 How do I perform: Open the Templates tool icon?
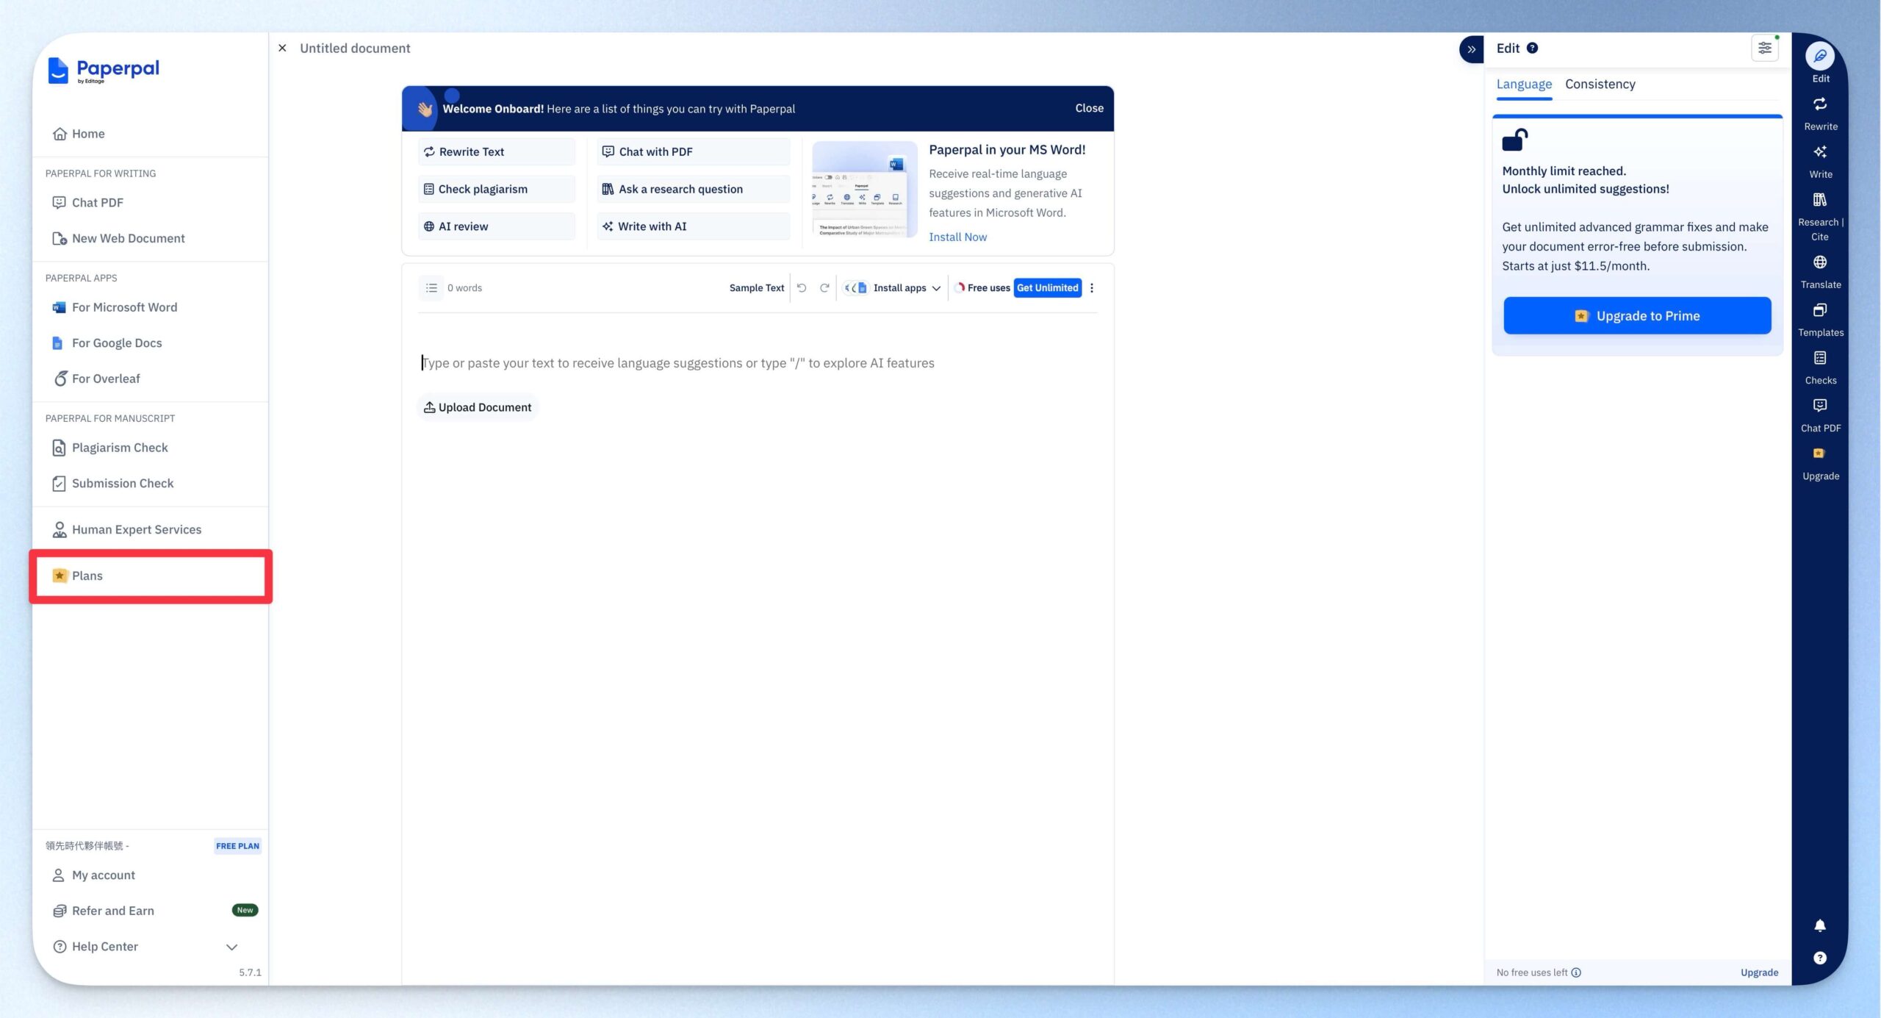1820,310
